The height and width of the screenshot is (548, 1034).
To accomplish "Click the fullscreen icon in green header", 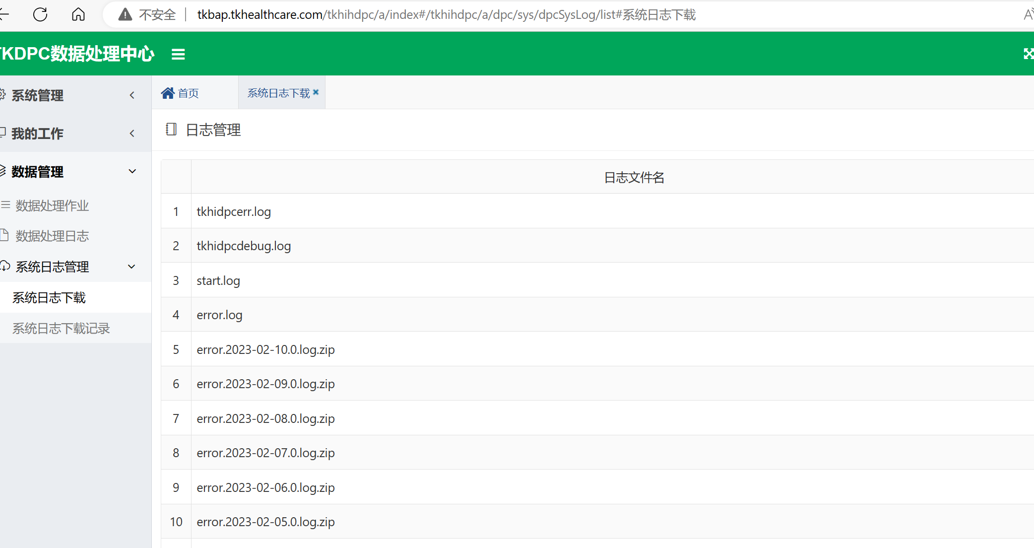I will click(x=1028, y=54).
